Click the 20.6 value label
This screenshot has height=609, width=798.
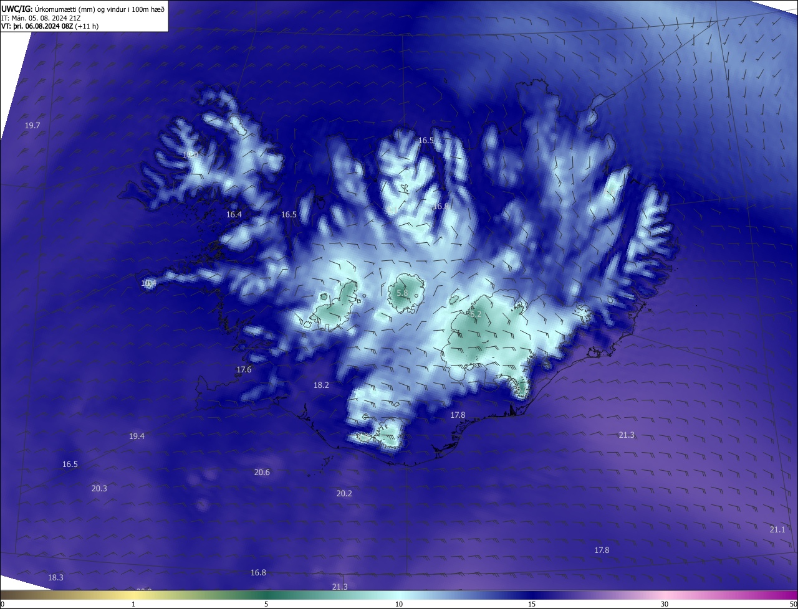click(262, 473)
